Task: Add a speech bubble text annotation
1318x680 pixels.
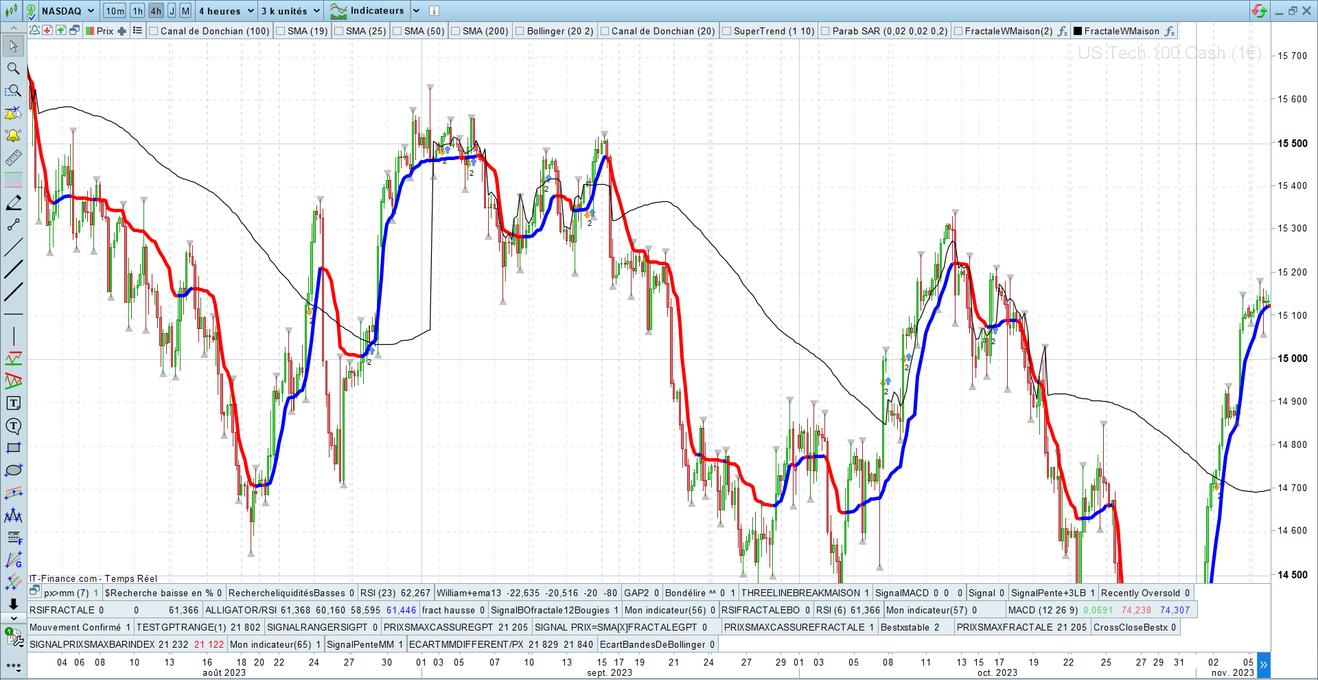Action: pyautogui.click(x=13, y=426)
